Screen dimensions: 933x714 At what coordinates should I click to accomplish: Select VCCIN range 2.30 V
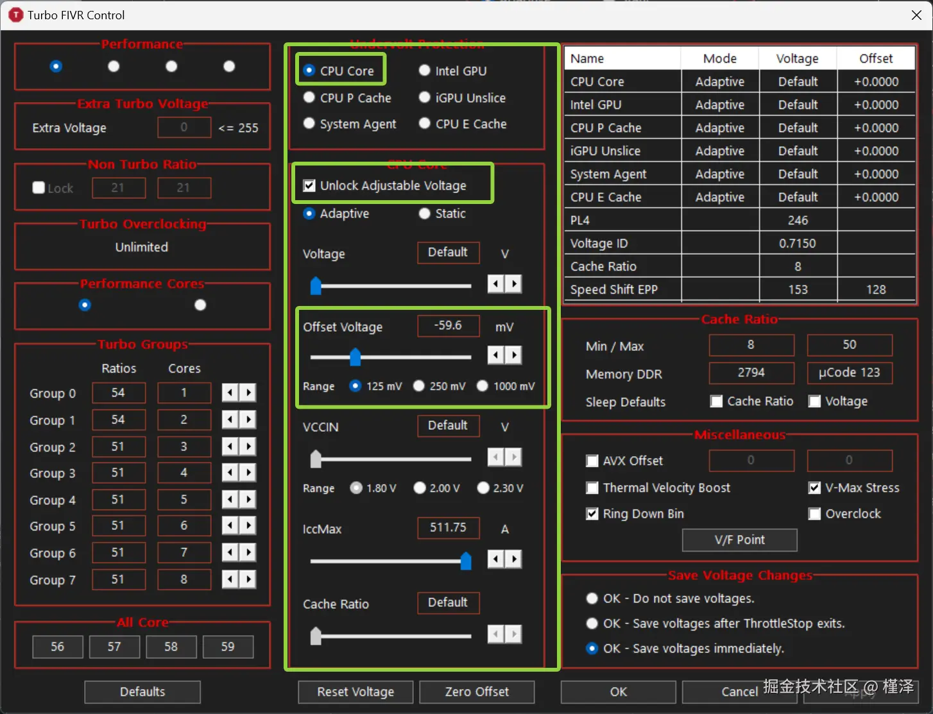coord(483,488)
